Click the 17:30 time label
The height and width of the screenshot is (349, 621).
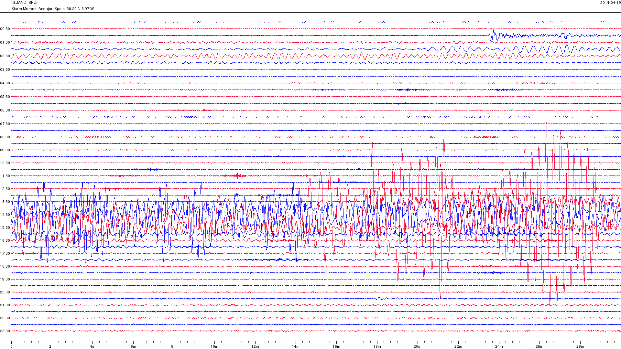click(5, 254)
